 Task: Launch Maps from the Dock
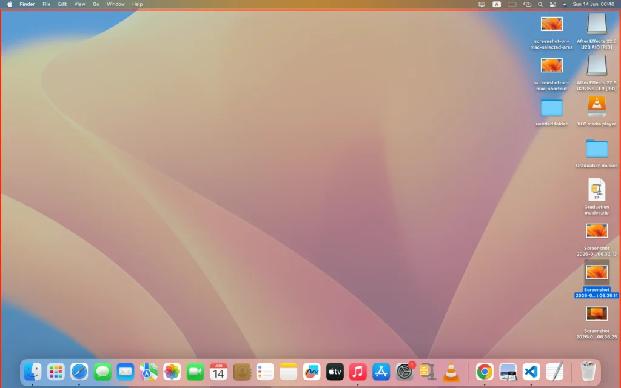click(x=149, y=372)
